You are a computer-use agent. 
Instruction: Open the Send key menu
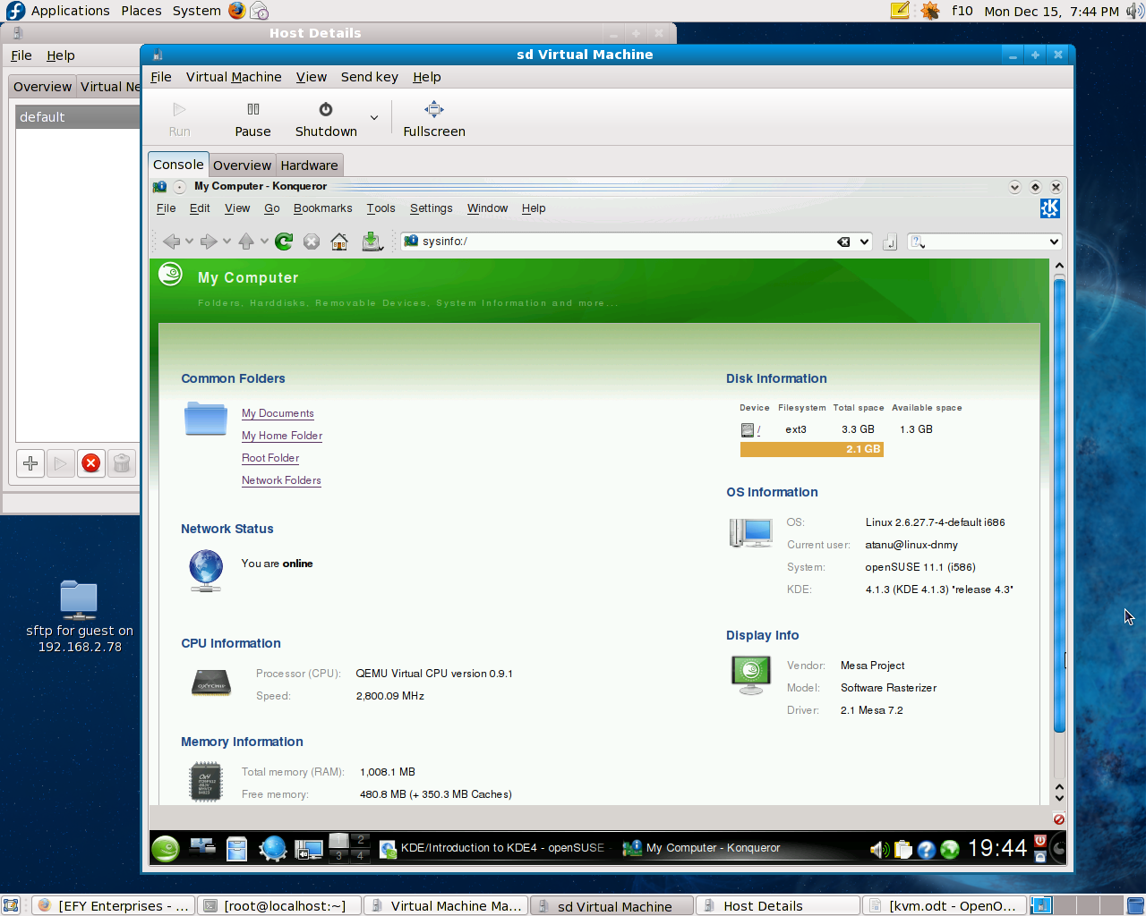[x=369, y=77]
